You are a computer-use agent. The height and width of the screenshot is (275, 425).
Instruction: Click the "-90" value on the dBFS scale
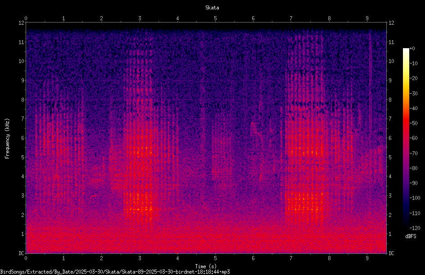point(413,183)
